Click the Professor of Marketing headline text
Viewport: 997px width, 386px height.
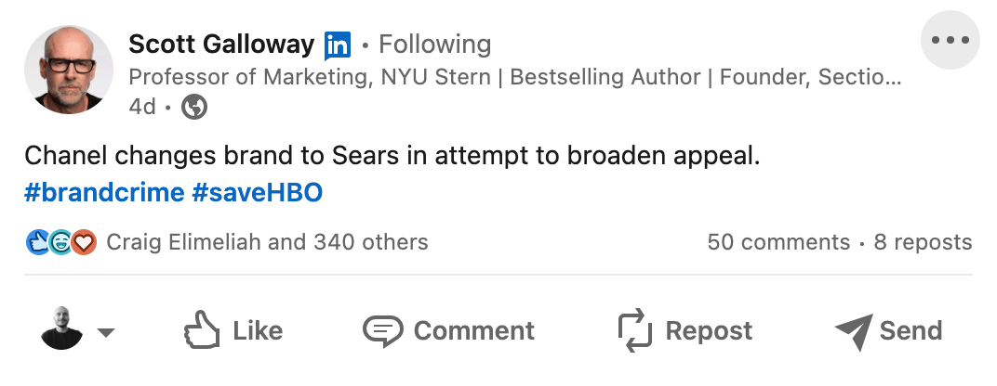513,77
